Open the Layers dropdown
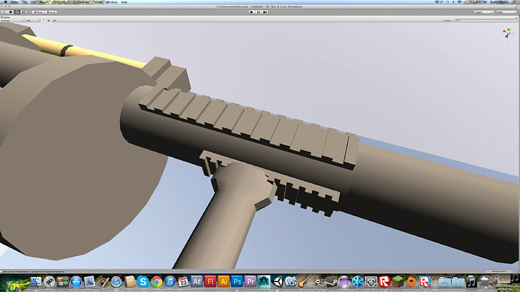The width and height of the screenshot is (520, 292). click(x=484, y=12)
